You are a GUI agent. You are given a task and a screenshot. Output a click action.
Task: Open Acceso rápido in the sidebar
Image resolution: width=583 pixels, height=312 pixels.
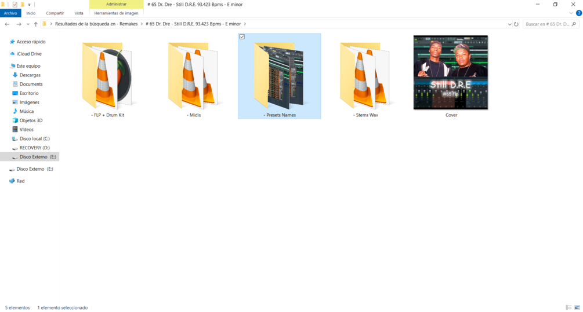tap(31, 42)
